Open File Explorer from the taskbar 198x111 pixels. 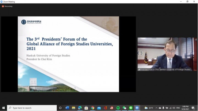click(73, 108)
